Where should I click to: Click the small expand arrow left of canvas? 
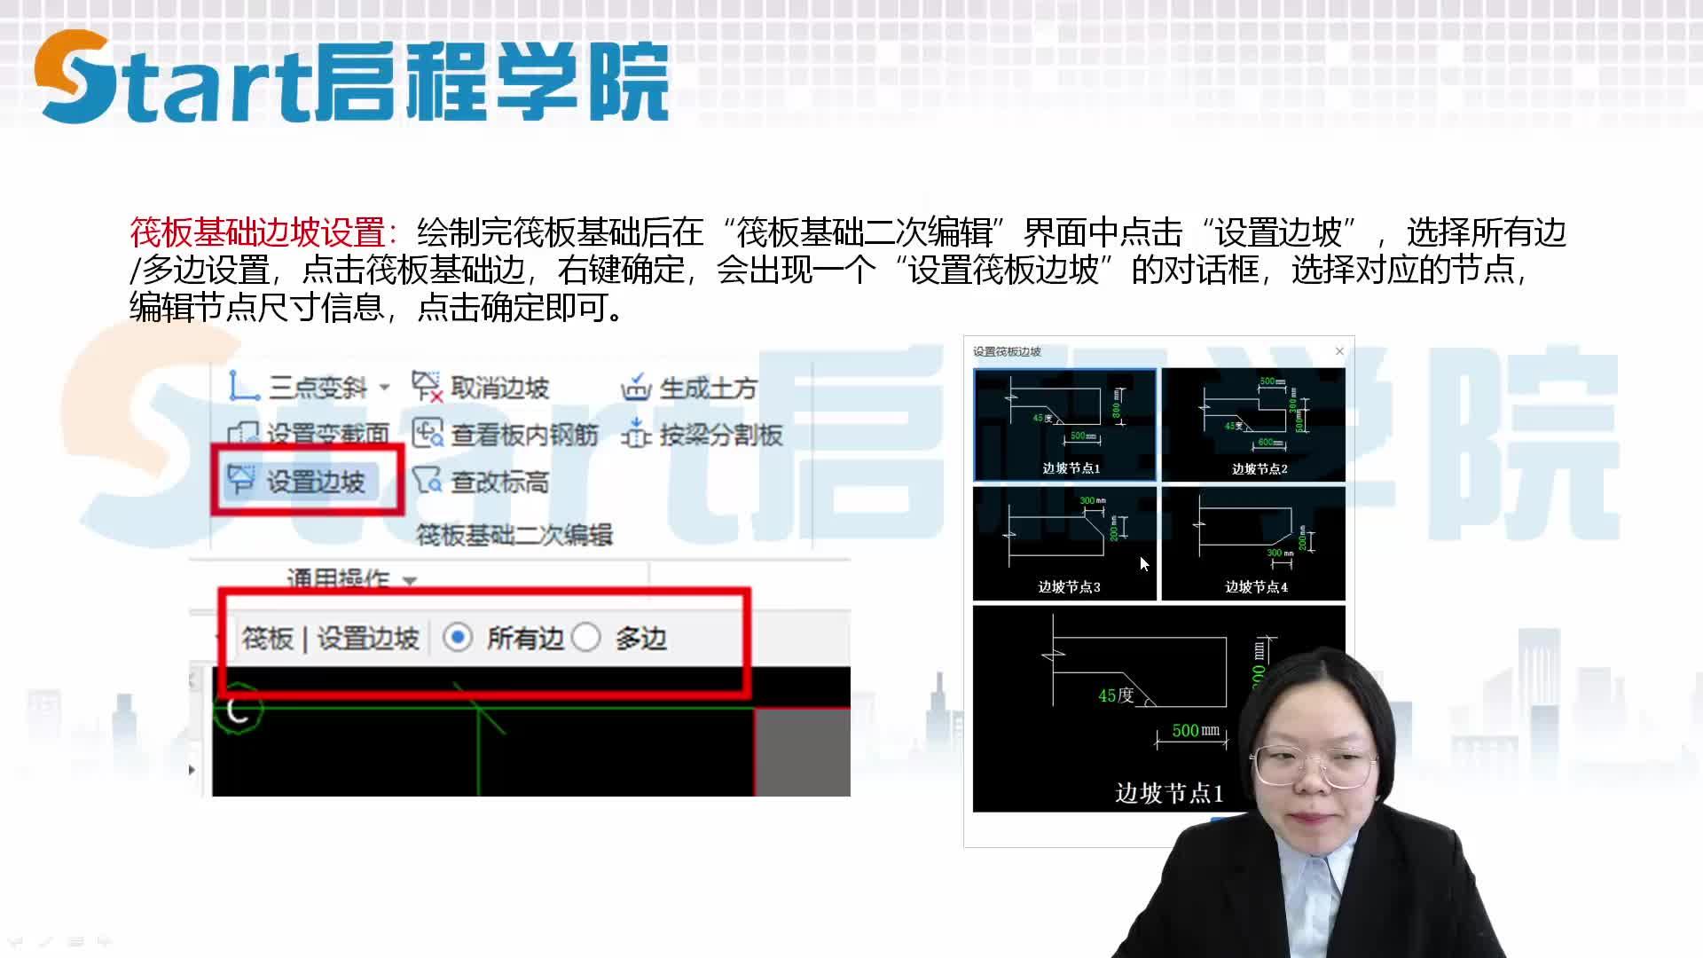pyautogui.click(x=192, y=769)
